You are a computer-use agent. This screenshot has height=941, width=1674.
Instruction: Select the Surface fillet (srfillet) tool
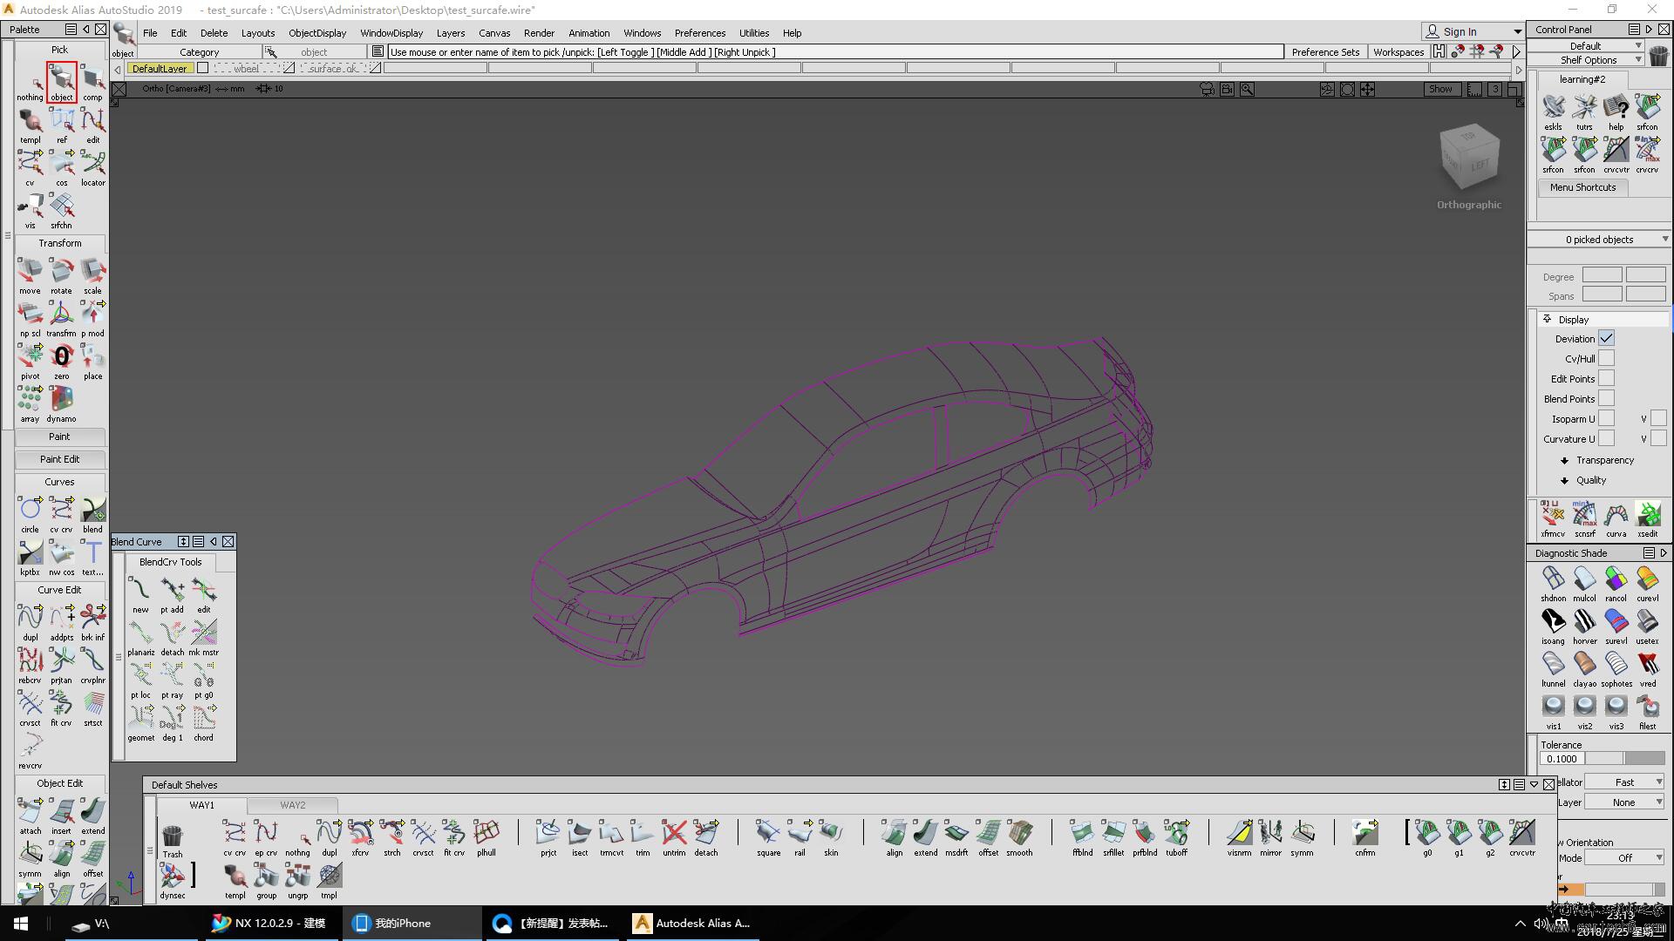click(x=1113, y=837)
